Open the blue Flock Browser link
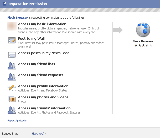160x138 pixels. pos(18,18)
